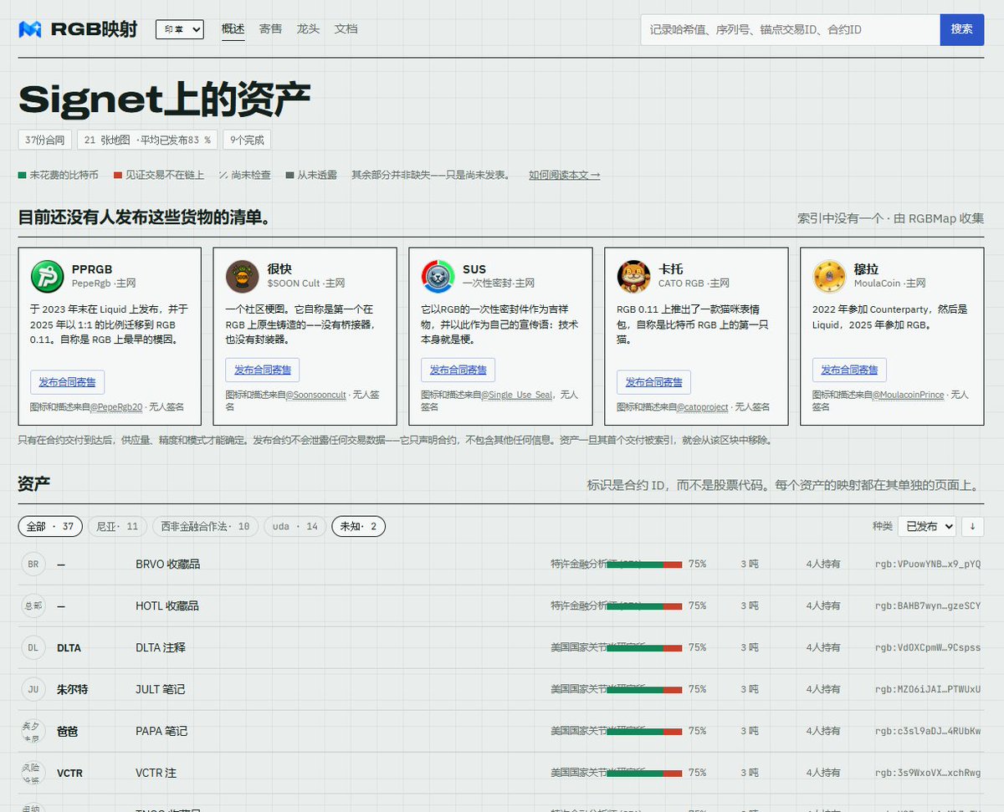Open the @Soonsooncult source link
Image resolution: width=1004 pixels, height=812 pixels.
pyautogui.click(x=316, y=395)
